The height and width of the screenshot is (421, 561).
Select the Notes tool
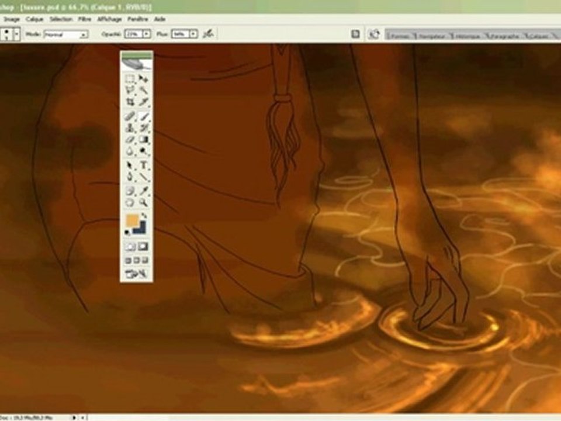[x=130, y=191]
